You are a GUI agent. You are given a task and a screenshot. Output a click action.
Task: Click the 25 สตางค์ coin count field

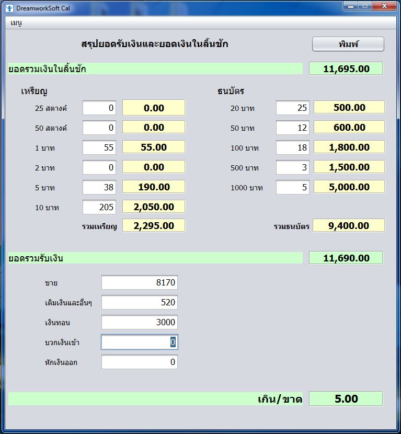99,108
